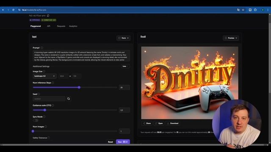Bookmark this page with the star icon
271x152 pixels.
tap(243, 10)
